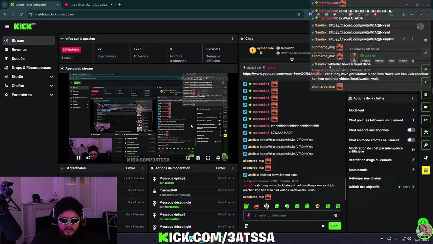Open Revenus in the sidebar

pyautogui.click(x=29, y=49)
